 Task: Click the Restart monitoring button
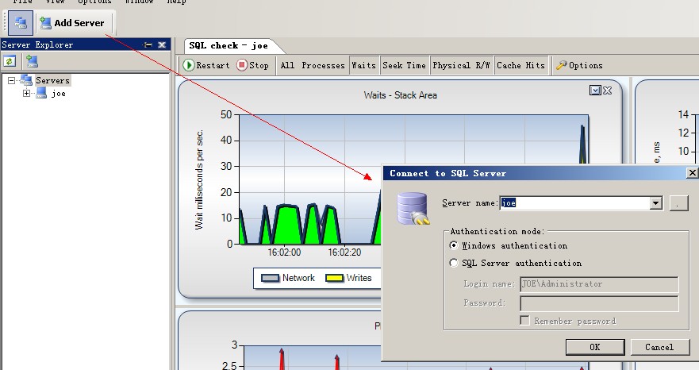pos(206,65)
